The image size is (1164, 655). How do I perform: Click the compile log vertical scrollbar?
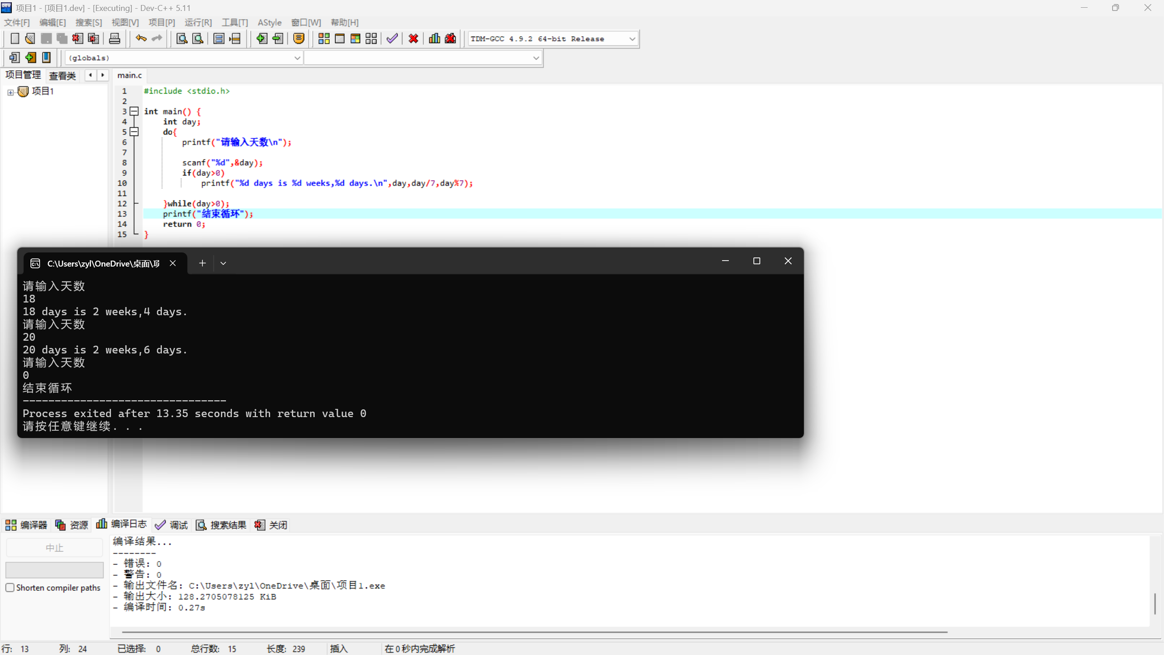[x=1154, y=604]
